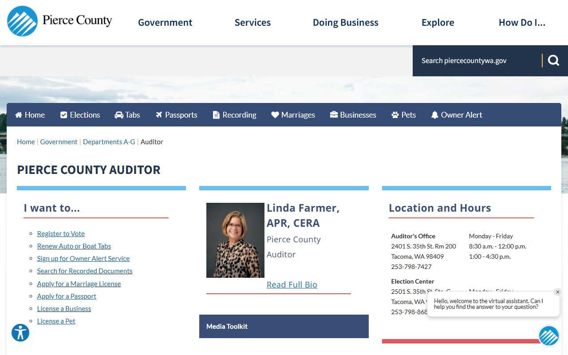Select the Owner Alert nav label
Screen dimensions: 568x355
(461, 115)
